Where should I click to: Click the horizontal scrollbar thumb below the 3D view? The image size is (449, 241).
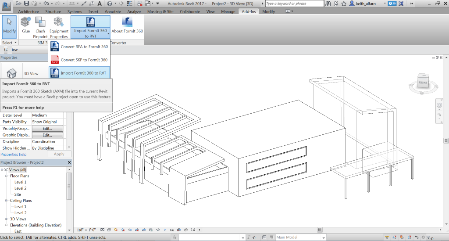click(x=320, y=230)
